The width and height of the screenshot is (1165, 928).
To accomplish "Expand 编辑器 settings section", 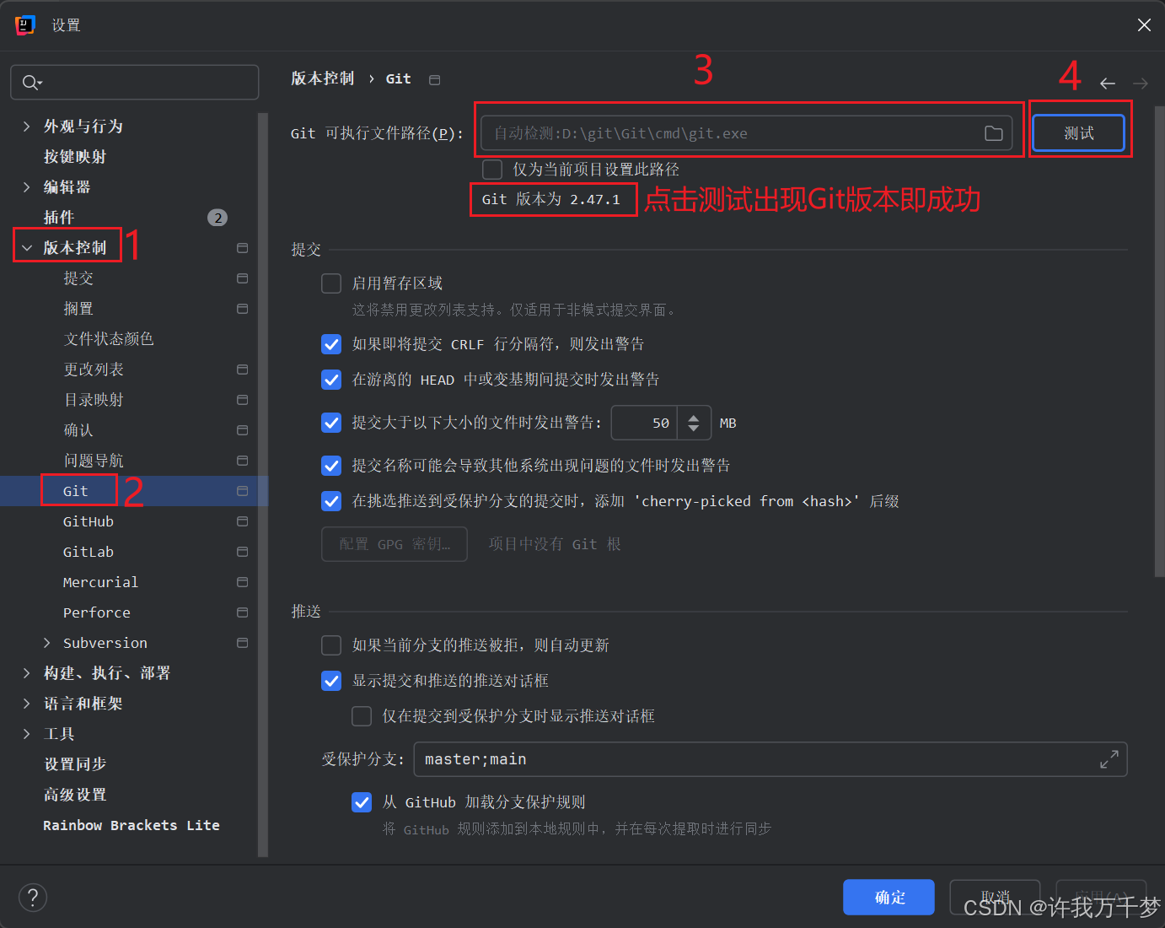I will point(26,187).
